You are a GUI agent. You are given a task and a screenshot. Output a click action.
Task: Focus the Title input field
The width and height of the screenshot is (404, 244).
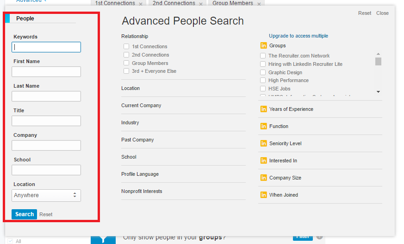46,121
